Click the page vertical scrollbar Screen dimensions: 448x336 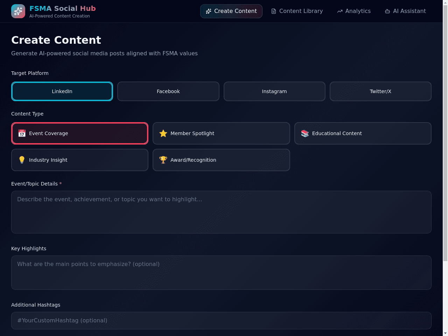pyautogui.click(x=445, y=132)
